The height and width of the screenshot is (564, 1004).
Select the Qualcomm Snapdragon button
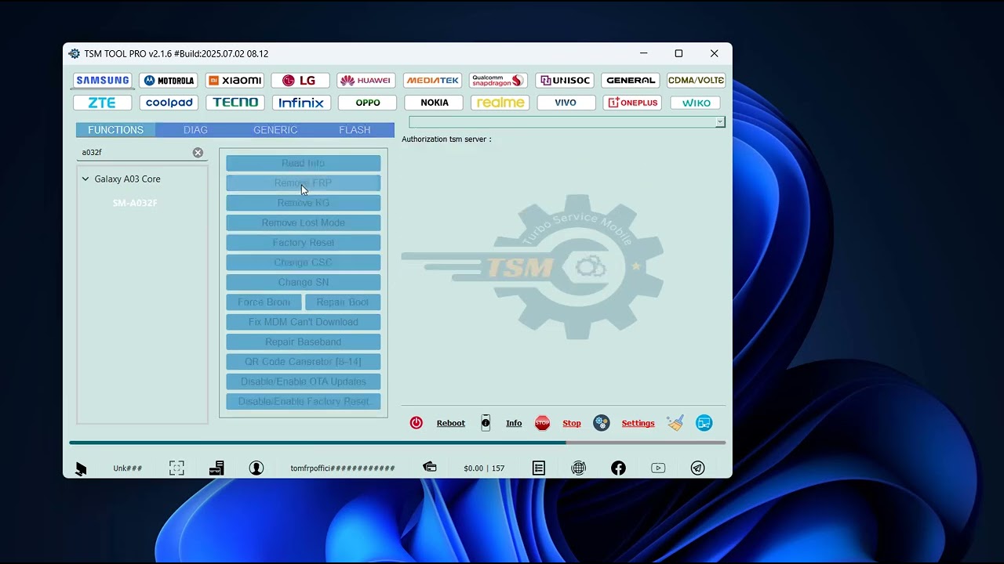[x=498, y=81]
